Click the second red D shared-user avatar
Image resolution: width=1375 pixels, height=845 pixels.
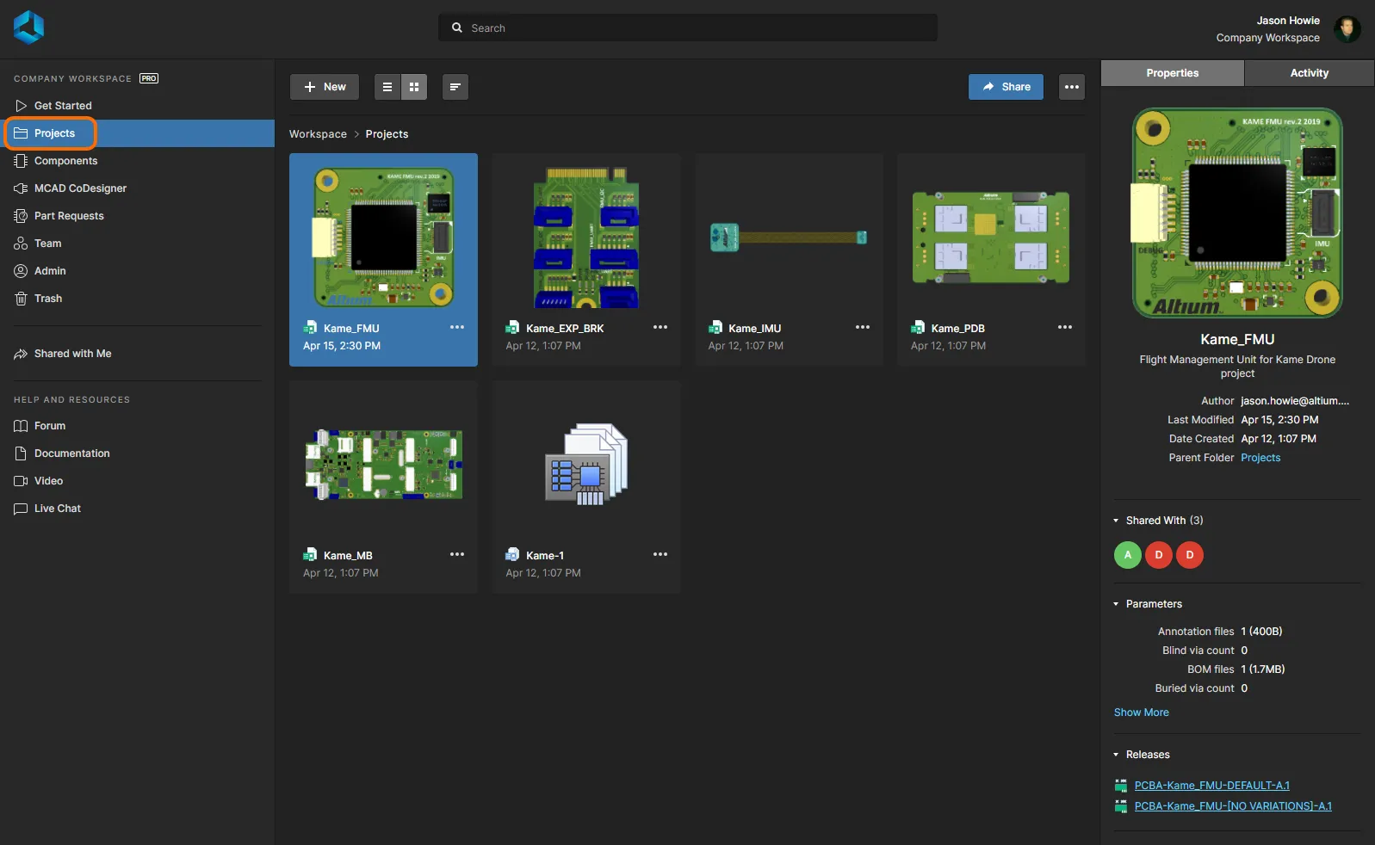coord(1190,555)
